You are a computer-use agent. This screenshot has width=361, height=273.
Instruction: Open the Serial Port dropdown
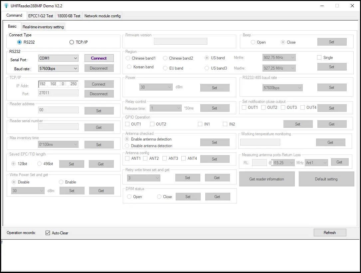[59, 58]
